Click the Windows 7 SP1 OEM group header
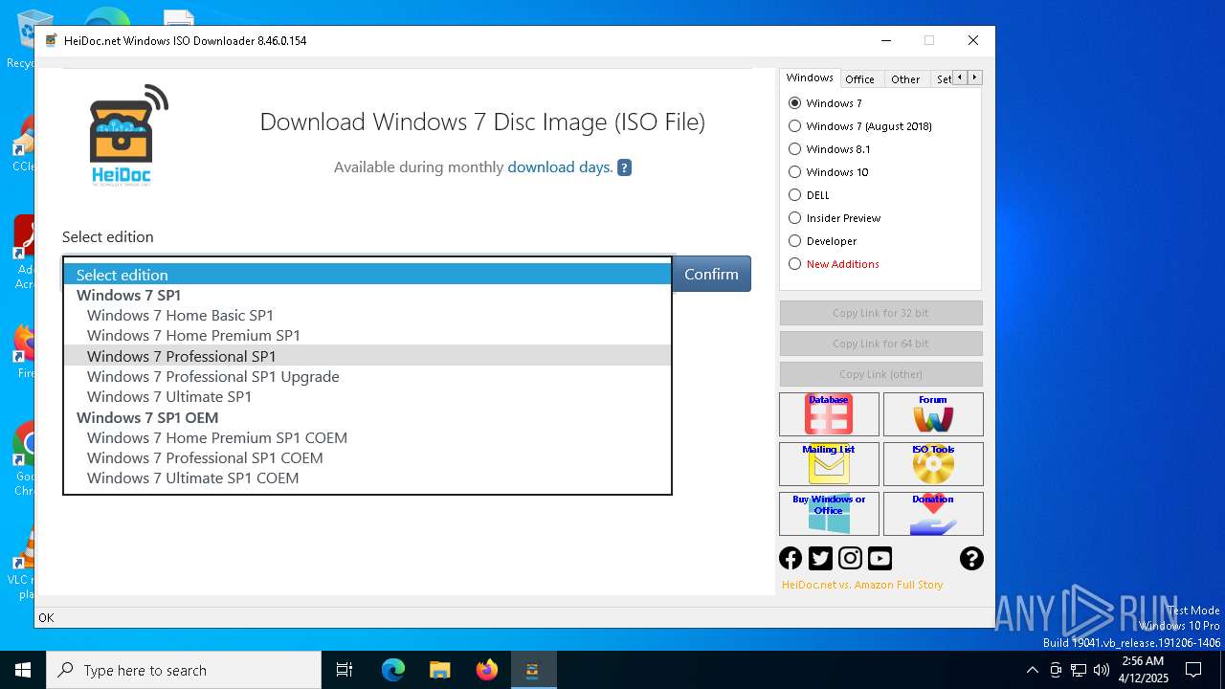Image resolution: width=1225 pixels, height=689 pixels. click(367, 417)
